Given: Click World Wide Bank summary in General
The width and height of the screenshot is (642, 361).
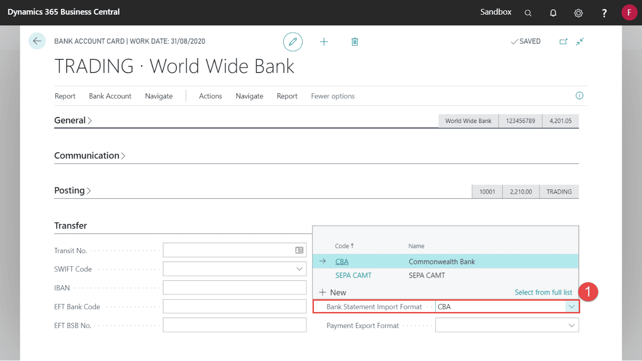Looking at the screenshot, I should pyautogui.click(x=468, y=121).
